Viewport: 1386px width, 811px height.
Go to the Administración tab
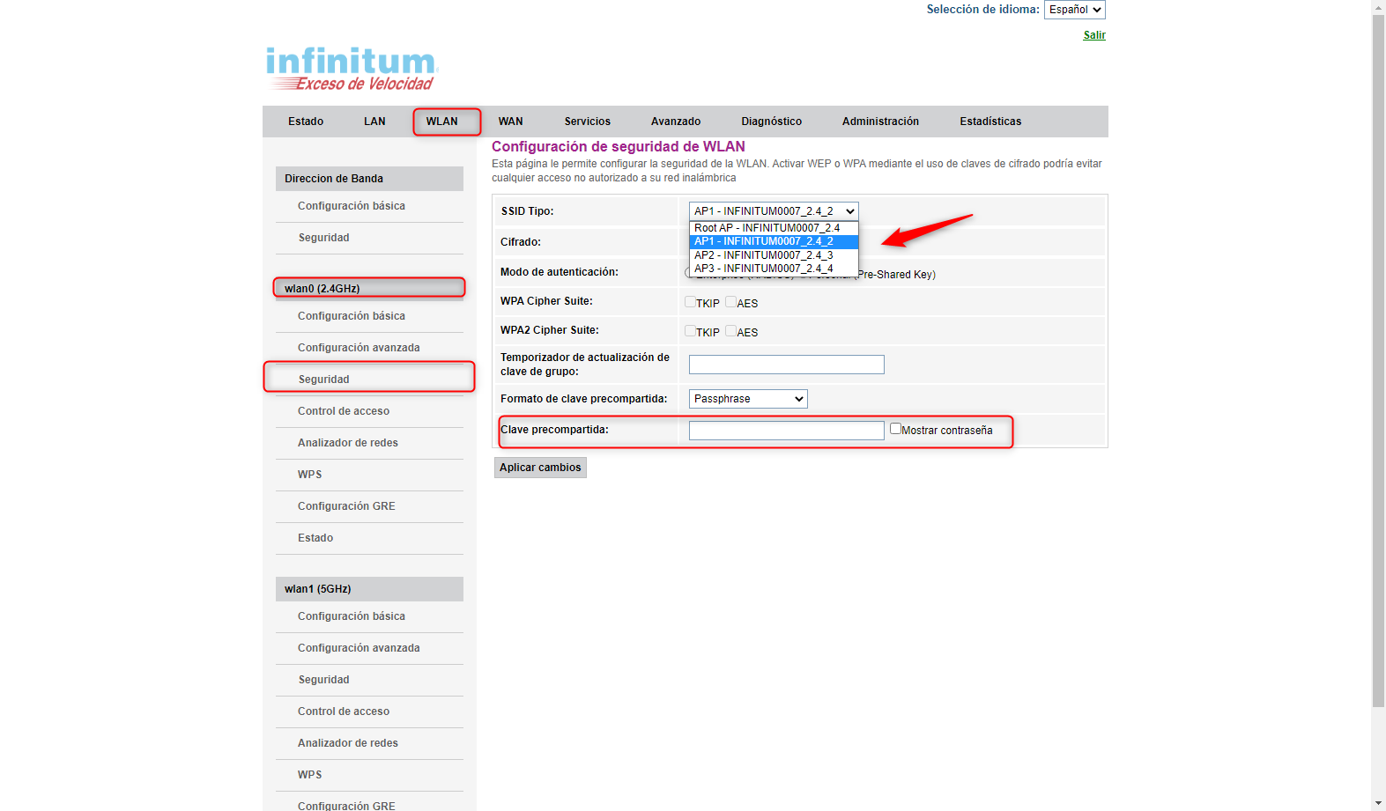[879, 122]
